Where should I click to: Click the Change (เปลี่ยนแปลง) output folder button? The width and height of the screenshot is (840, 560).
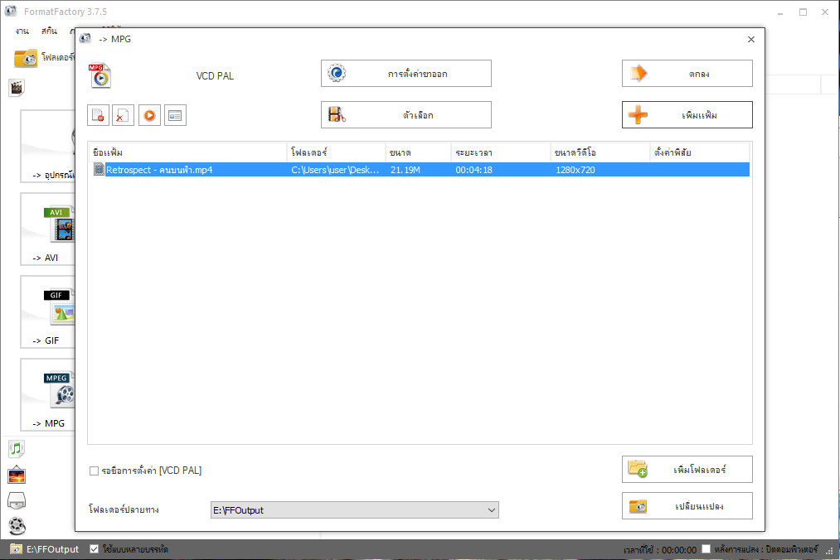click(x=687, y=506)
